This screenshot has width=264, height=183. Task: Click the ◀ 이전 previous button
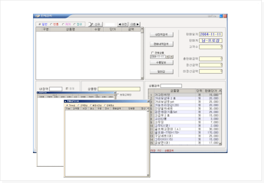pyautogui.click(x=122, y=24)
